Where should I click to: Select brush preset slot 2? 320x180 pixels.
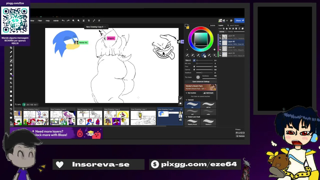pyautogui.click(x=193, y=55)
